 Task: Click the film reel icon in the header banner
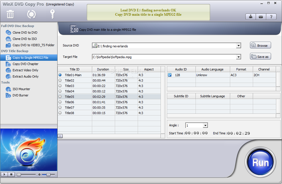click(x=74, y=29)
